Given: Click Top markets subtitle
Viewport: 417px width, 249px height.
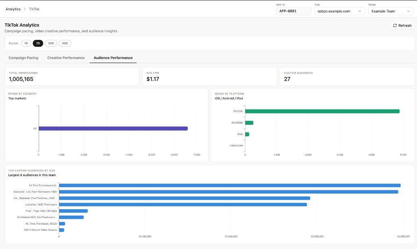Looking at the screenshot, I should (x=17, y=98).
